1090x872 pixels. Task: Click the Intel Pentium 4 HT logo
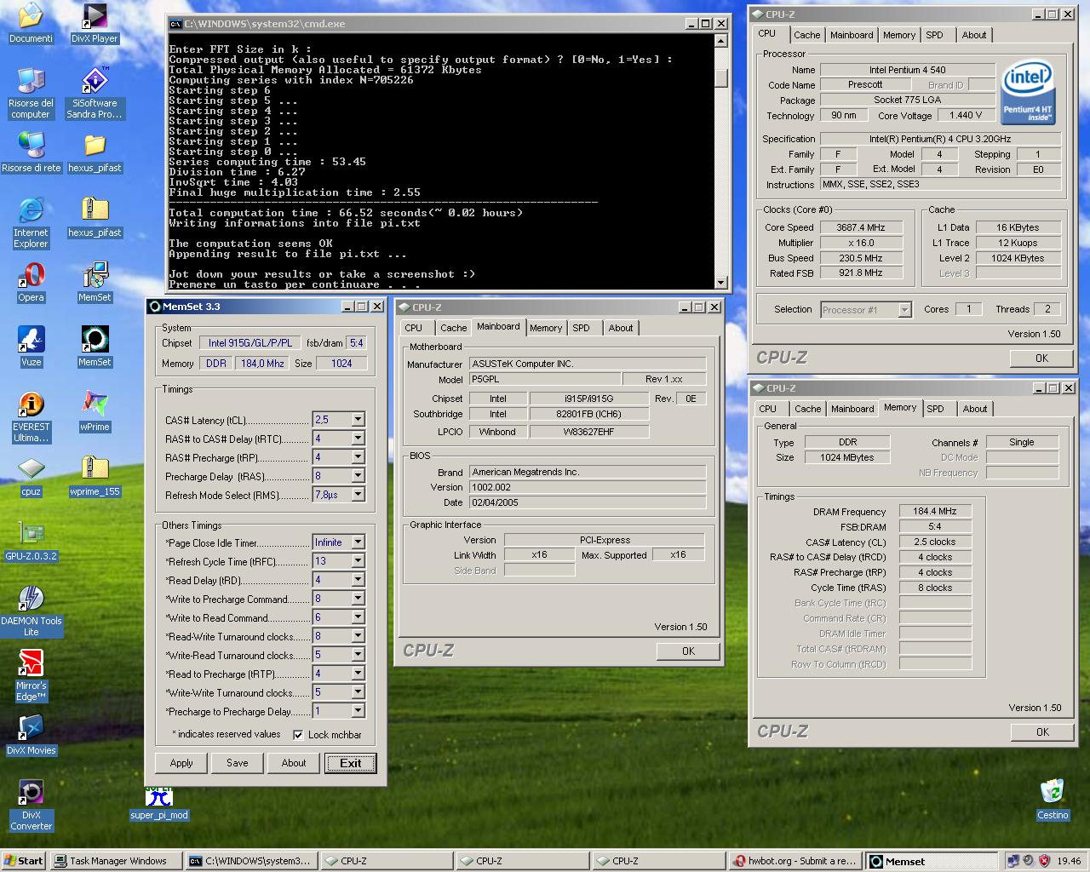[x=1028, y=92]
